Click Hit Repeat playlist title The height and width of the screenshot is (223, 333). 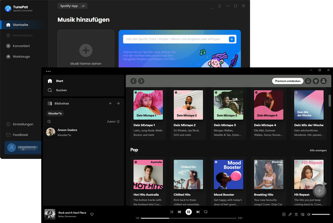[302, 195]
